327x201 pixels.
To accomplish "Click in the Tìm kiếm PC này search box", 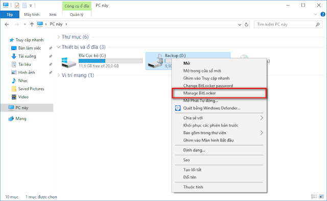I will pos(288,24).
